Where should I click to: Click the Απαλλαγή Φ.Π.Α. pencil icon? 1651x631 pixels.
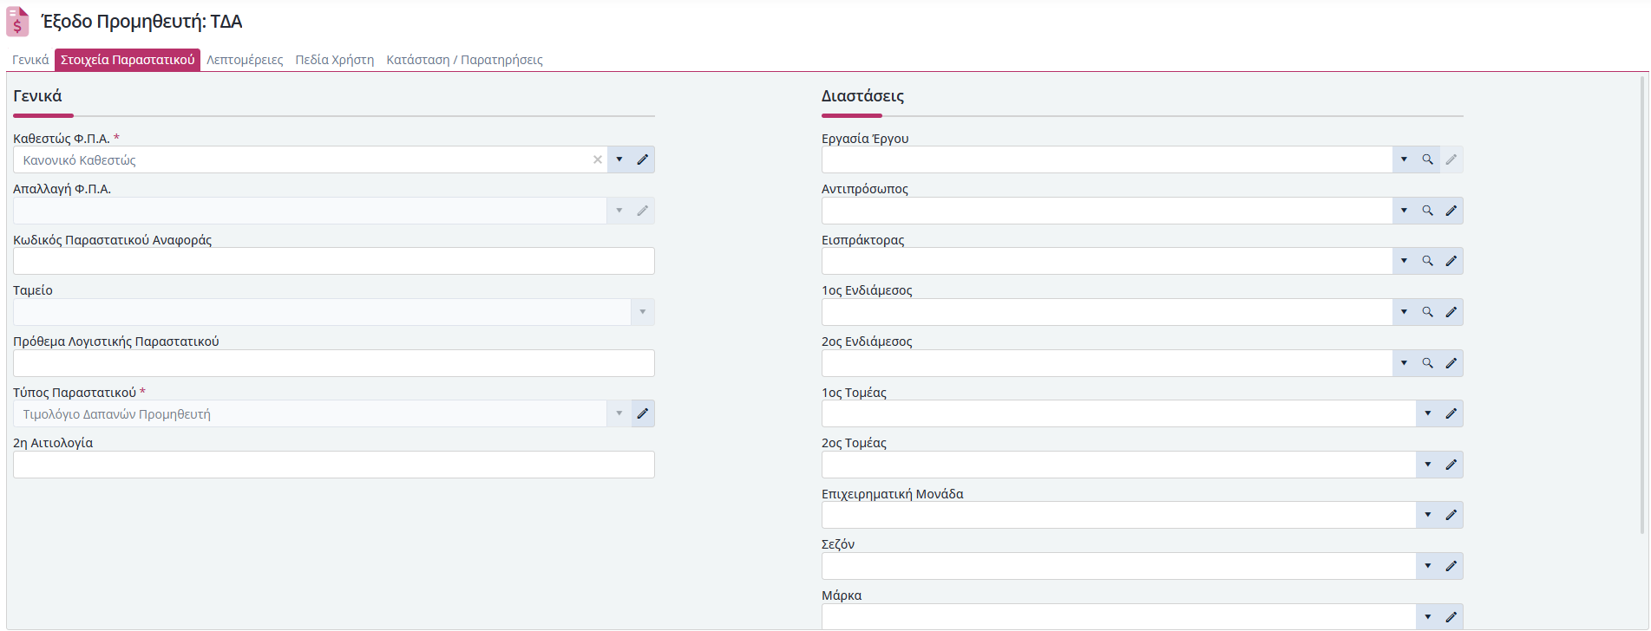[x=643, y=211]
